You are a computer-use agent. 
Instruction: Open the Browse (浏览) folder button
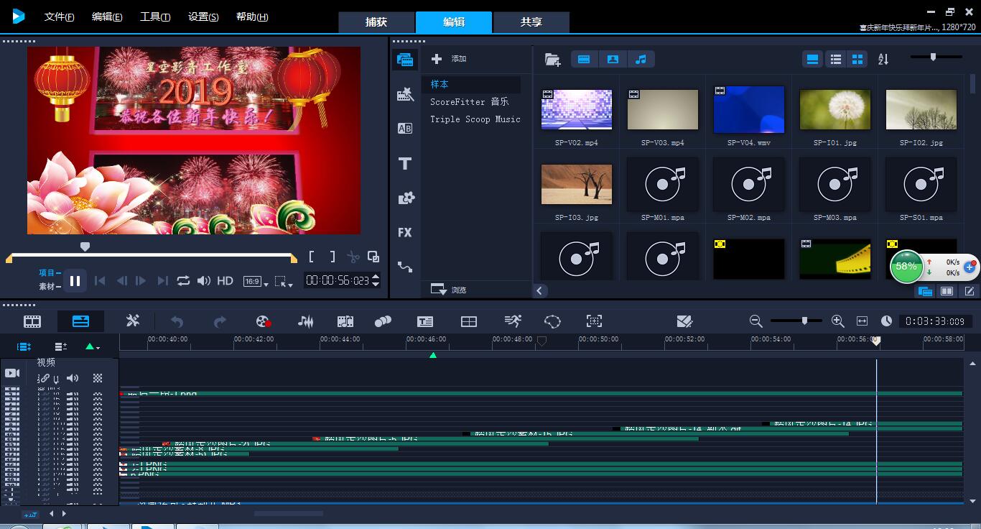point(449,290)
